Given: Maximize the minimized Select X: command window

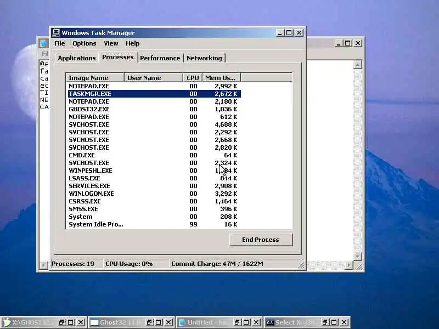Looking at the screenshot, I should pos(334,322).
